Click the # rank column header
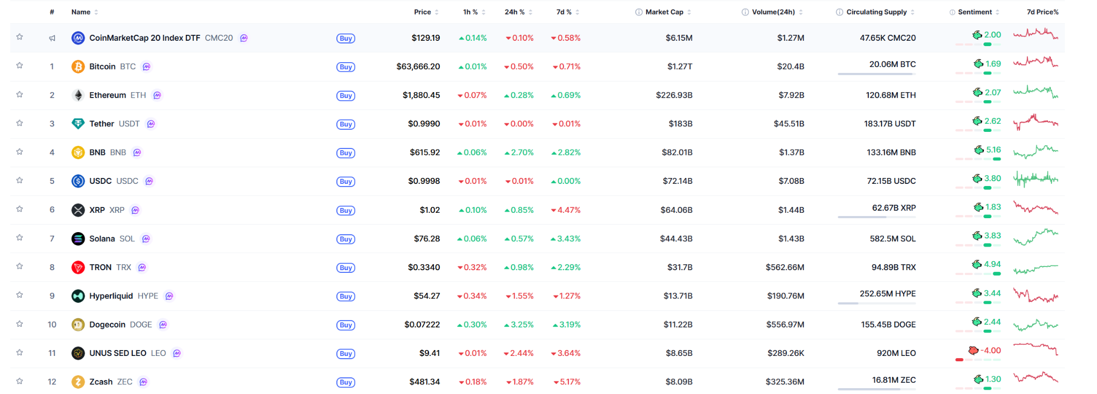 click(x=52, y=12)
